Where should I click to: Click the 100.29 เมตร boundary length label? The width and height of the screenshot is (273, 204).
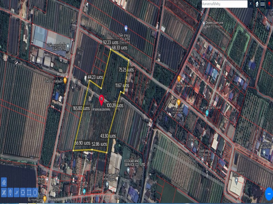coord(115,105)
